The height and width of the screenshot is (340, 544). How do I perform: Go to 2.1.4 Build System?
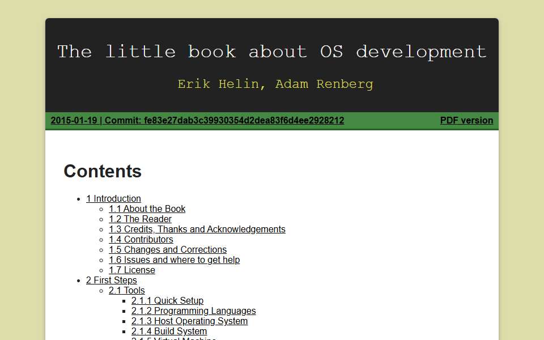(169, 331)
